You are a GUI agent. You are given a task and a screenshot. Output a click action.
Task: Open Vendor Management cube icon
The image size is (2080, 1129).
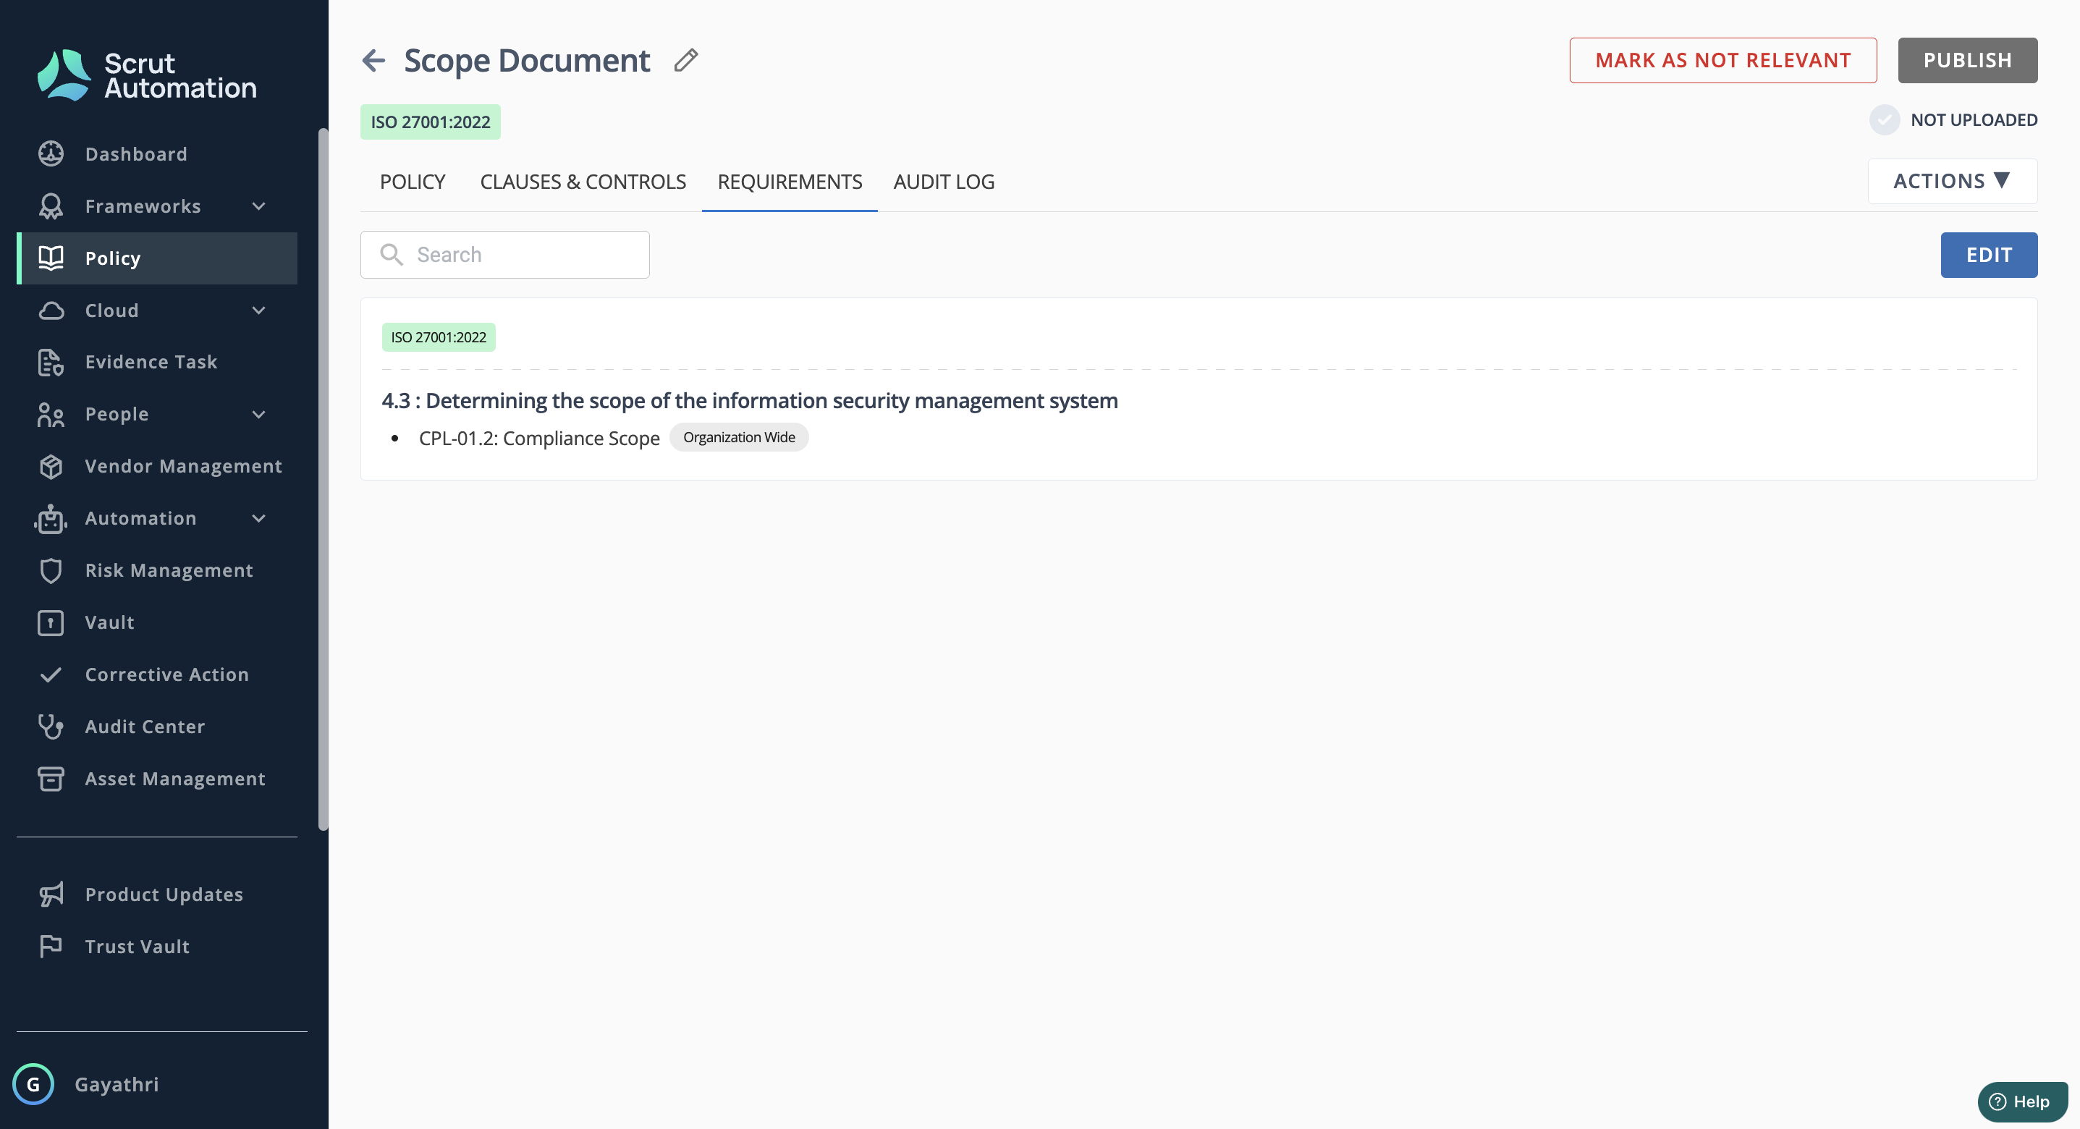[51, 466]
